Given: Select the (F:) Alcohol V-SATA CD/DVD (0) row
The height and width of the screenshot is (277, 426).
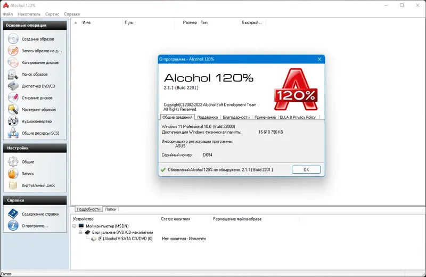Looking at the screenshot, I should click(x=125, y=239).
